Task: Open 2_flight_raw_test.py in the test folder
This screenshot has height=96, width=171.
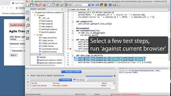Action: click(x=49, y=43)
